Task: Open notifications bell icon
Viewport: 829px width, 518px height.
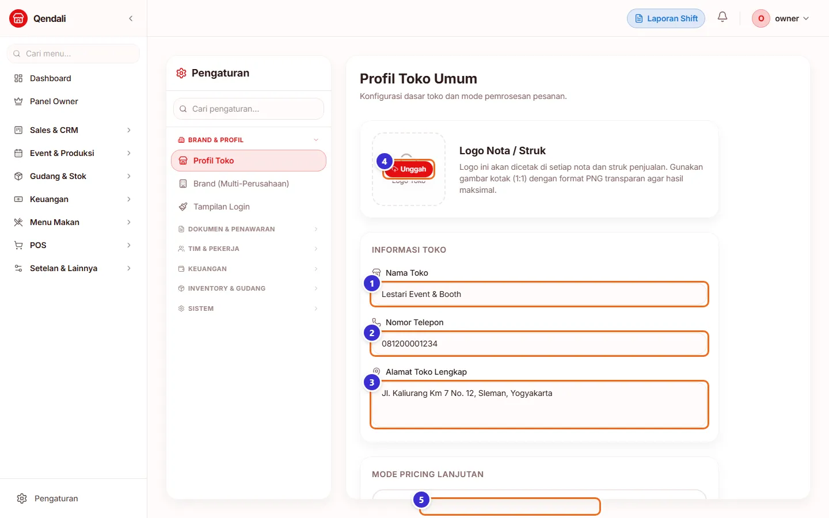Action: (x=722, y=17)
